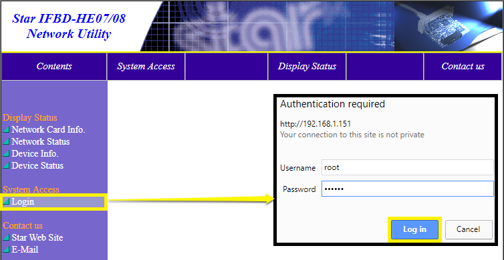Click green triangle icon beside Device Status

(x=6, y=166)
